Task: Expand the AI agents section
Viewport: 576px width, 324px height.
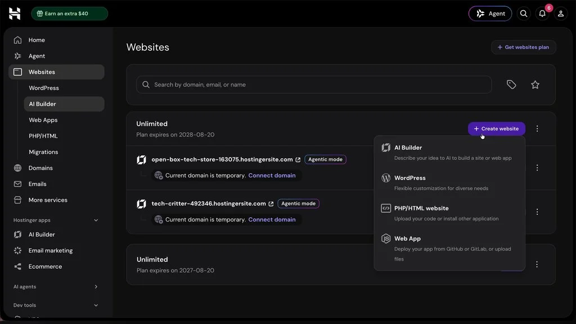Action: point(96,286)
